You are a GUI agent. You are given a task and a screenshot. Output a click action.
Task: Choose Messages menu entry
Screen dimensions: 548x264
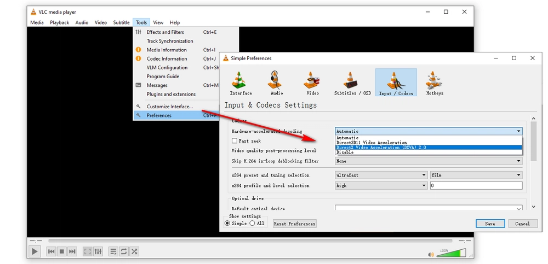pos(176,85)
